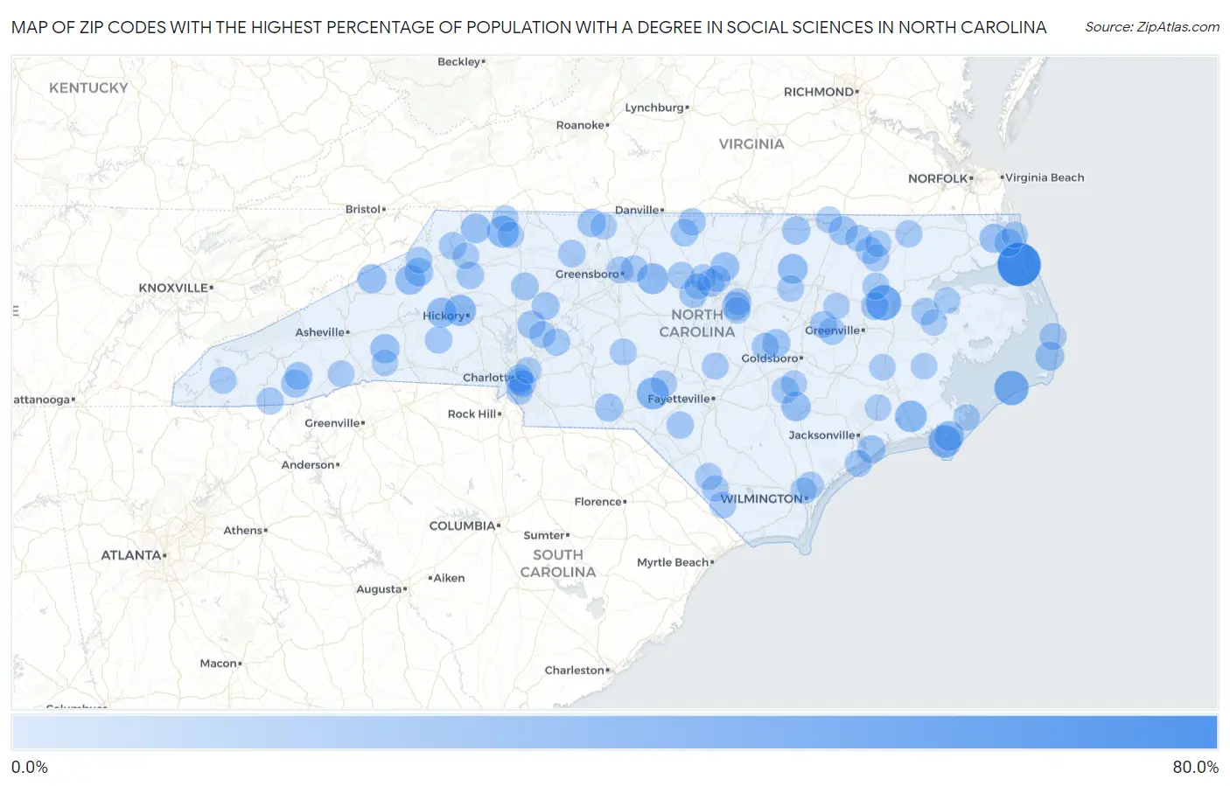Click the 0.0% legend label

[x=30, y=767]
